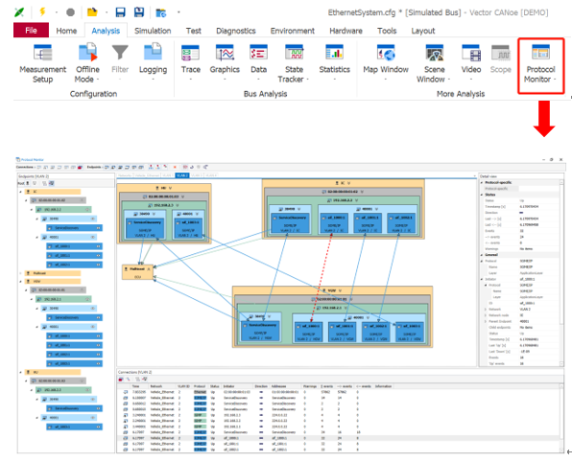Toggle eye icon on IC 40001 tree row
The image size is (572, 462).
(x=93, y=237)
